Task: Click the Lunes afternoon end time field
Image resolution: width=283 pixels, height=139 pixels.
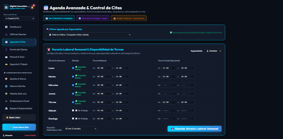Action: pos(187,68)
